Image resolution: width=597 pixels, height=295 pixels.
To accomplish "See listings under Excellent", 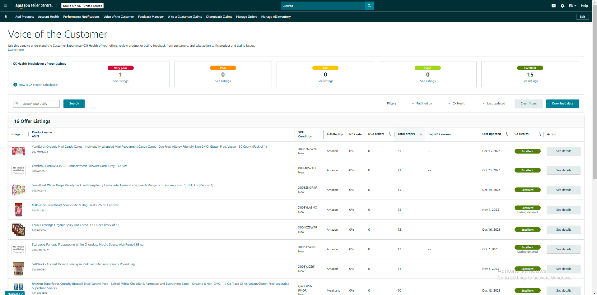I will [530, 81].
